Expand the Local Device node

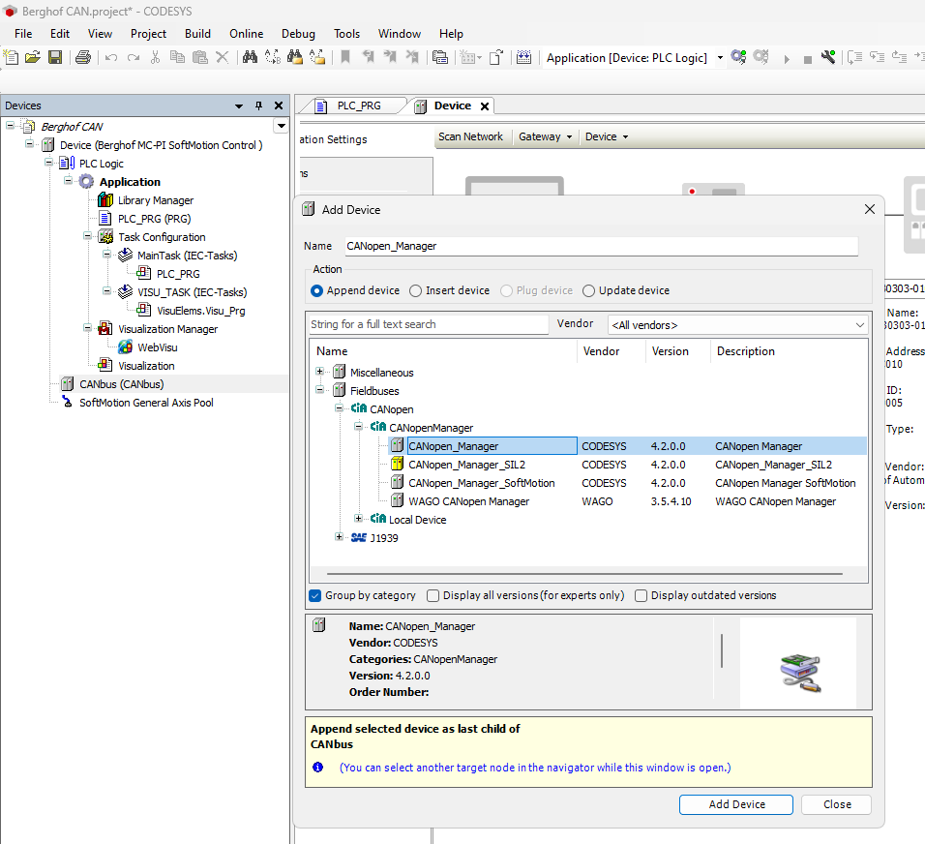point(358,518)
